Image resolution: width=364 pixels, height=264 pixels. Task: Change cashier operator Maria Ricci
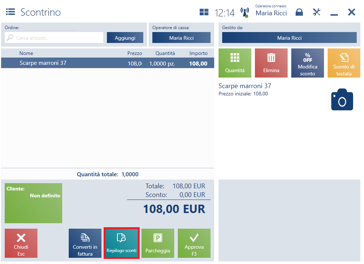(x=181, y=38)
